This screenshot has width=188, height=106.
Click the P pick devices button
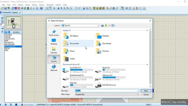pyautogui.click(x=6, y=32)
